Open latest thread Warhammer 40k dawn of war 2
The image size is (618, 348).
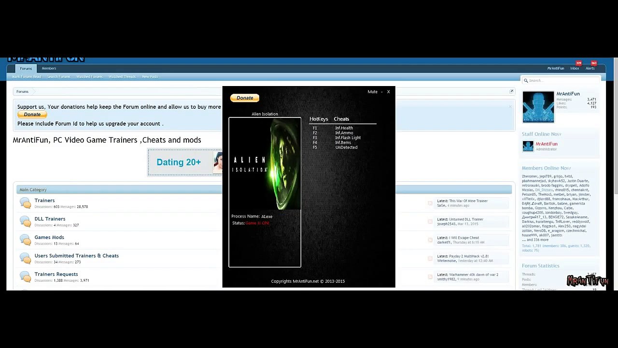(x=474, y=275)
